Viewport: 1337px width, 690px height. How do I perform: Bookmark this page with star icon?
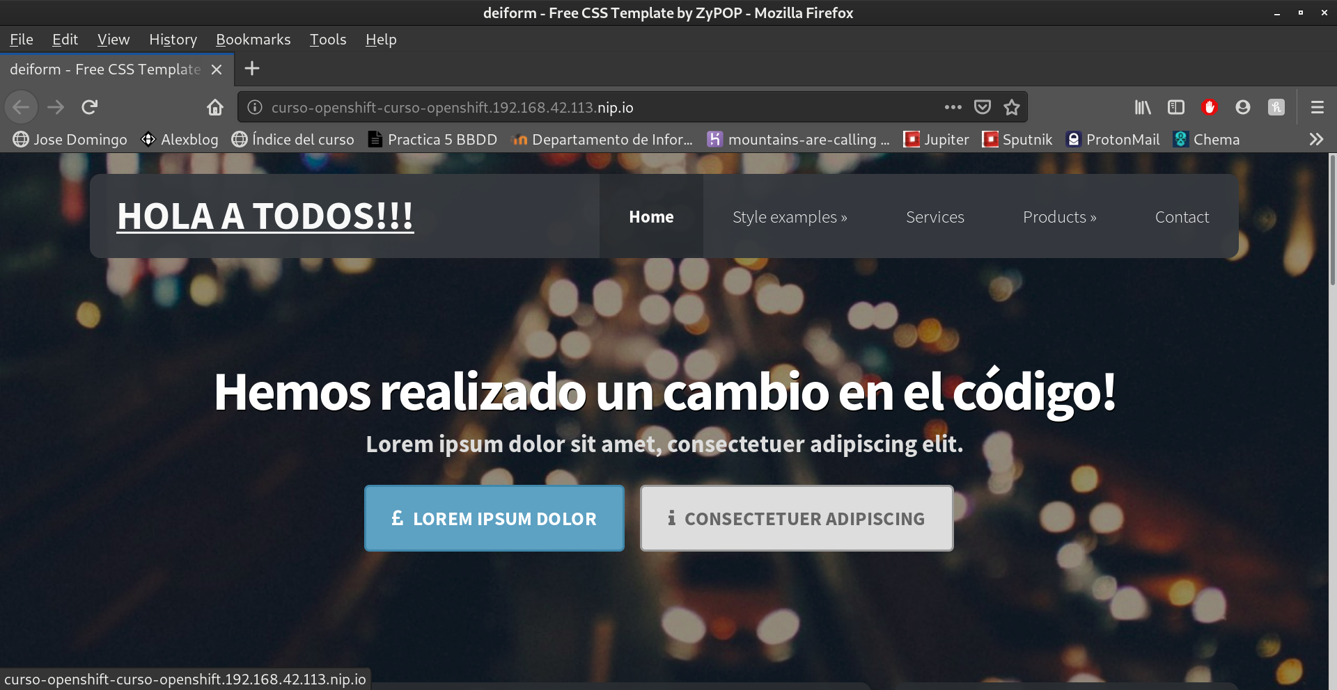click(x=1012, y=107)
